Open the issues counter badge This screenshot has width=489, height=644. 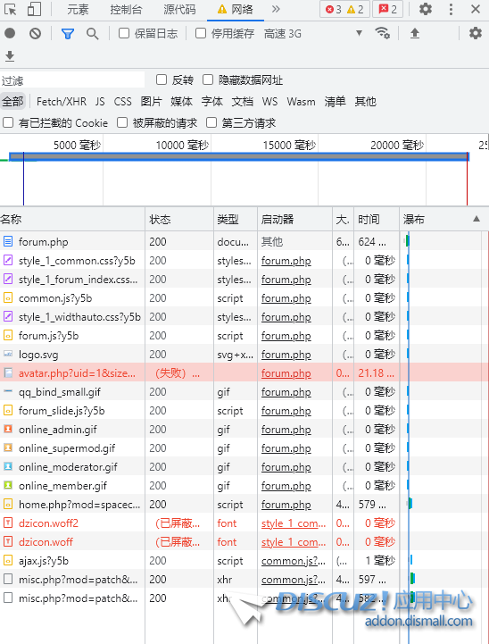click(387, 9)
